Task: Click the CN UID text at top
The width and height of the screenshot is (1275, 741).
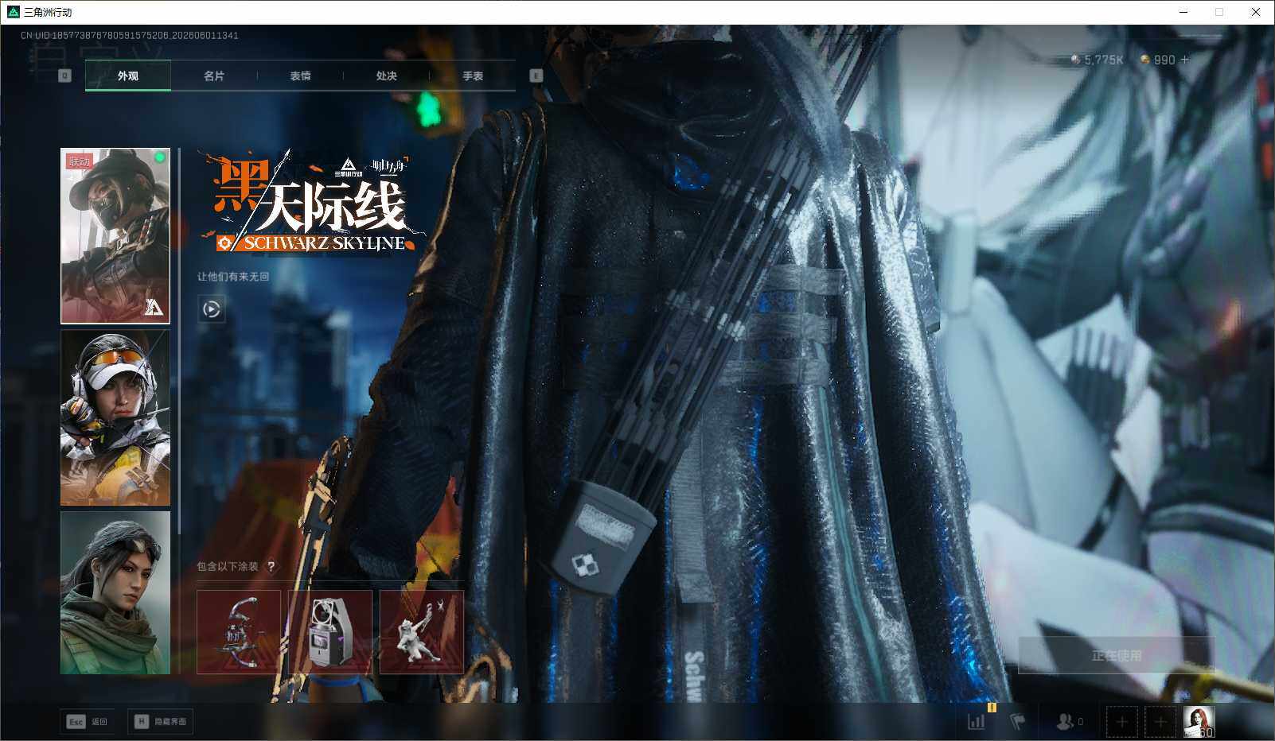Action: click(x=130, y=36)
